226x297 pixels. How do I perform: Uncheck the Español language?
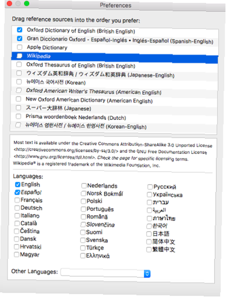click(x=17, y=192)
